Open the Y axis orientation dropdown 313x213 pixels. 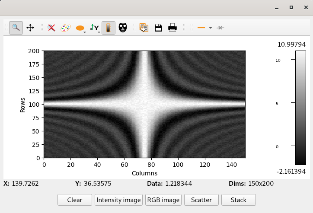click(99, 31)
